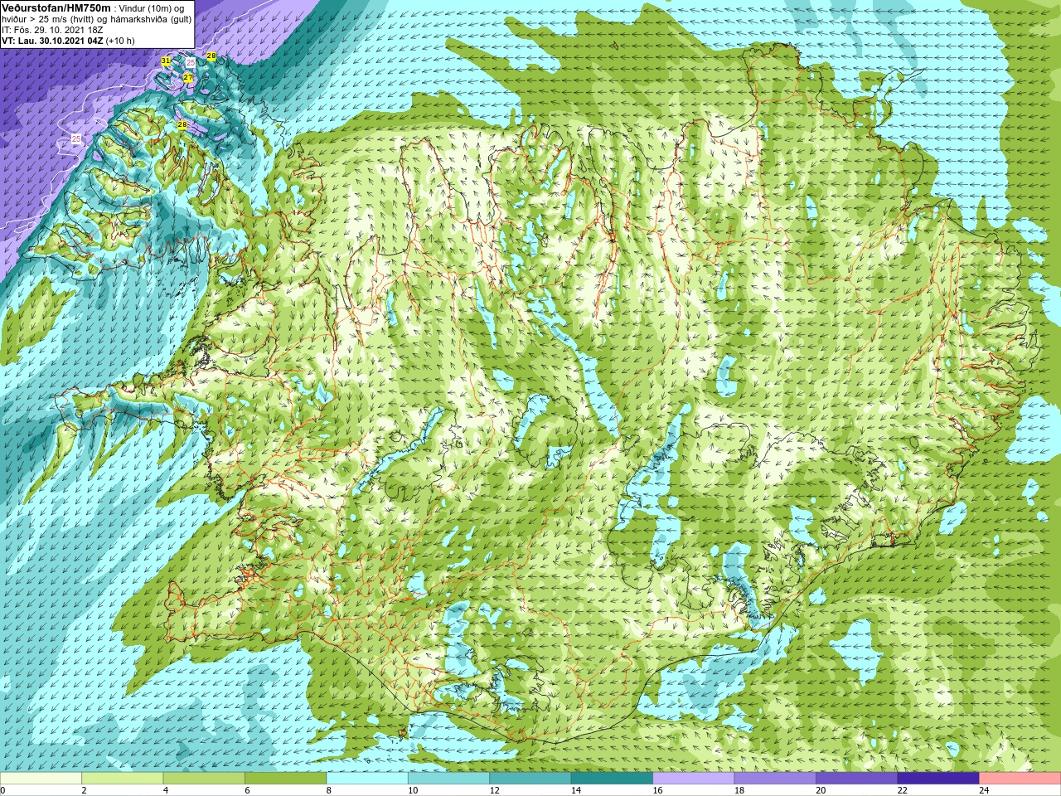The height and width of the screenshot is (796, 1061).
Task: Click the legend value 8
Action: pyautogui.click(x=329, y=790)
